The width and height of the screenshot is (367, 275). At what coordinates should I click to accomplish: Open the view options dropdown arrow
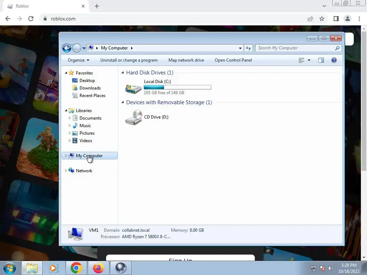pos(309,60)
